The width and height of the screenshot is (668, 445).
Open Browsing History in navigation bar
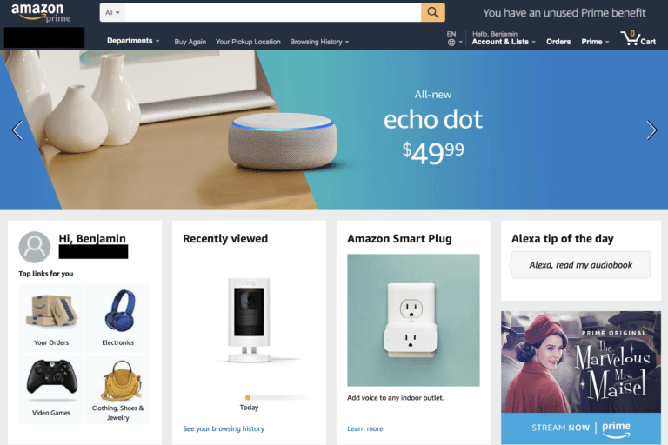tap(319, 42)
